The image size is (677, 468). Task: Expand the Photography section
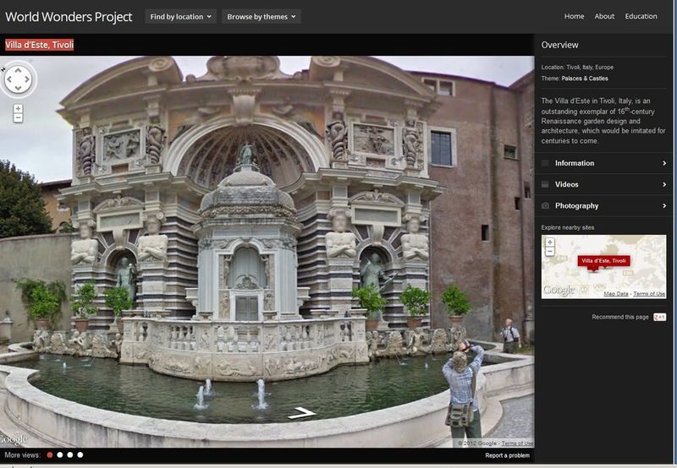tap(603, 205)
